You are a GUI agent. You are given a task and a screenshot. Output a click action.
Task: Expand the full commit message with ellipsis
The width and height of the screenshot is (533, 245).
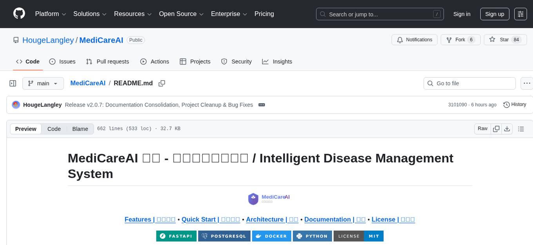click(x=261, y=104)
